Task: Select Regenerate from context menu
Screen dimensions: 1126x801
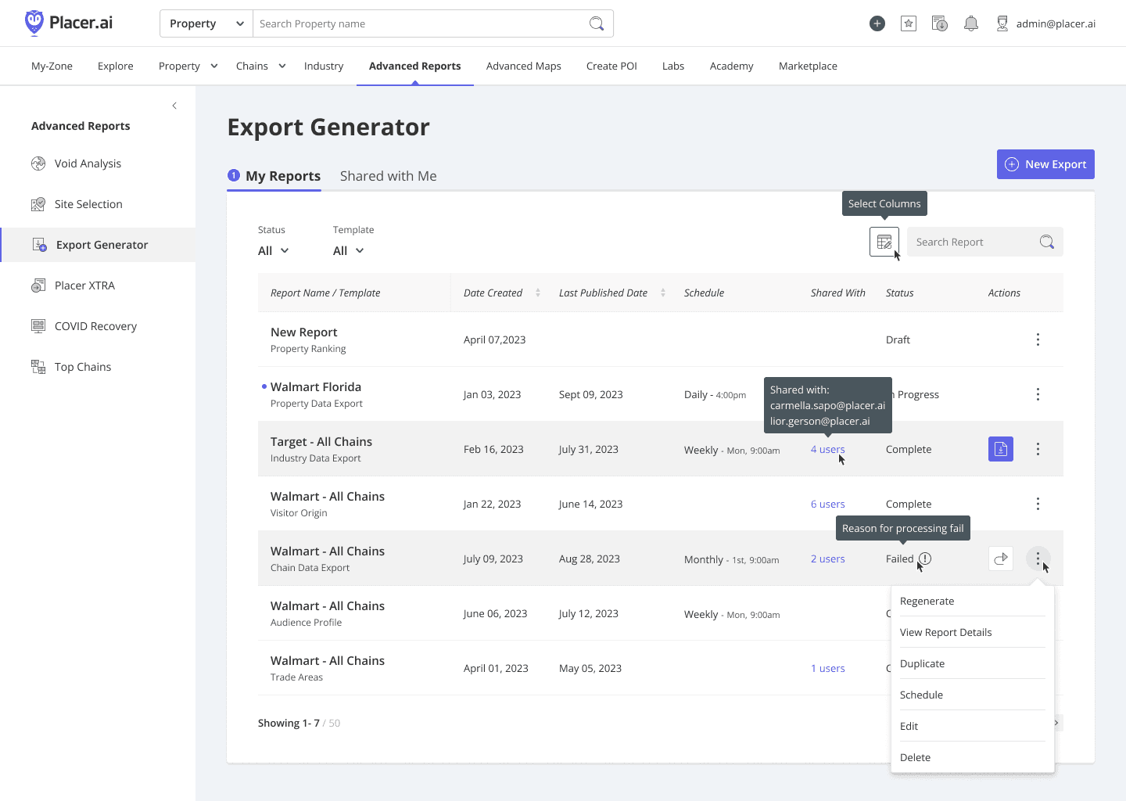Action: point(972,601)
